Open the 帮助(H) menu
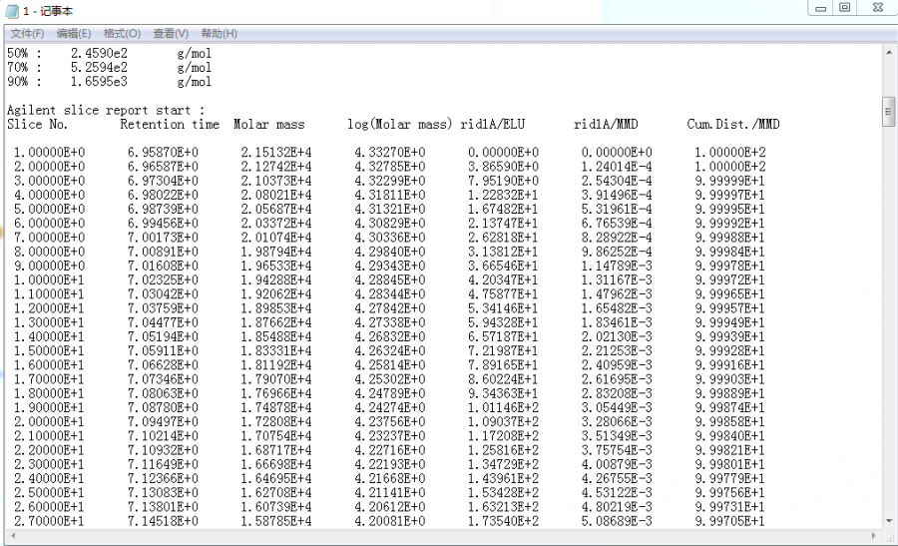This screenshot has height=546, width=898. coord(219,34)
